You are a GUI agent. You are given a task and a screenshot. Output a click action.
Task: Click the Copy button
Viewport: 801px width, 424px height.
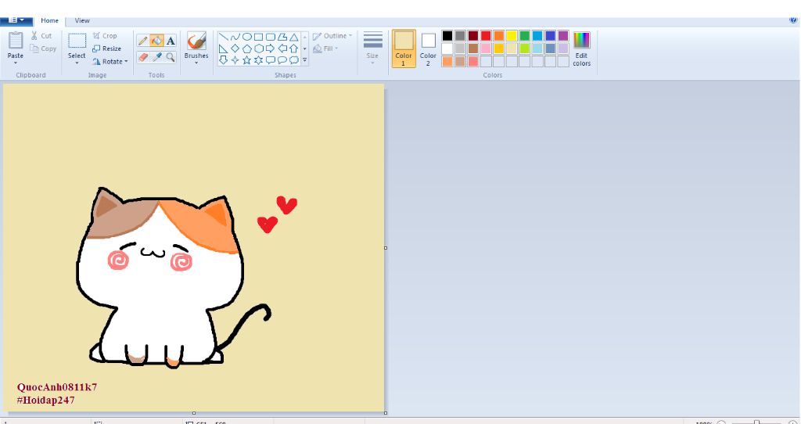pyautogui.click(x=43, y=49)
